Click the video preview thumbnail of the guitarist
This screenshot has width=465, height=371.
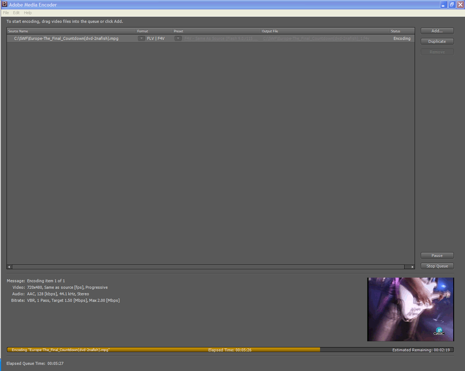click(x=411, y=309)
